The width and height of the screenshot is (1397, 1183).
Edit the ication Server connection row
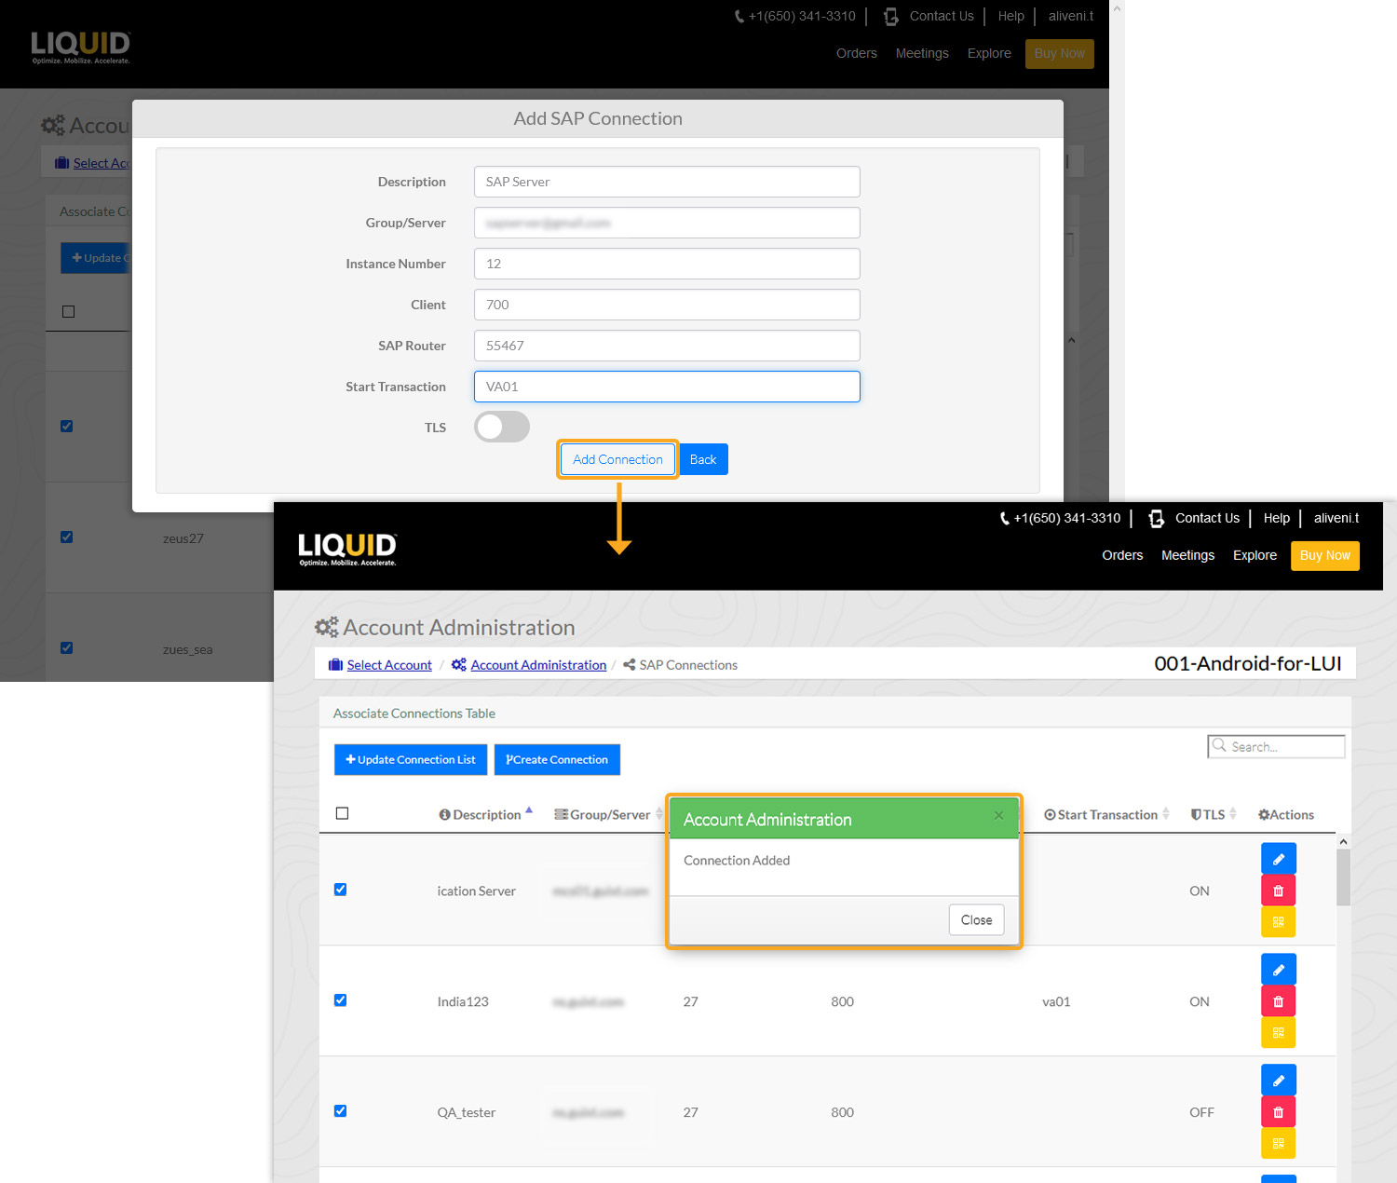(x=1278, y=859)
